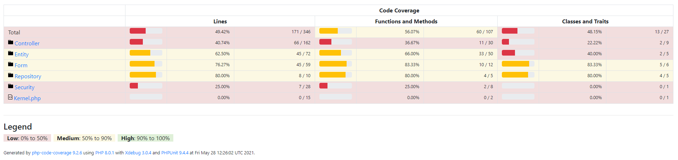Click the 45 / 59 Form lines count

tap(303, 65)
